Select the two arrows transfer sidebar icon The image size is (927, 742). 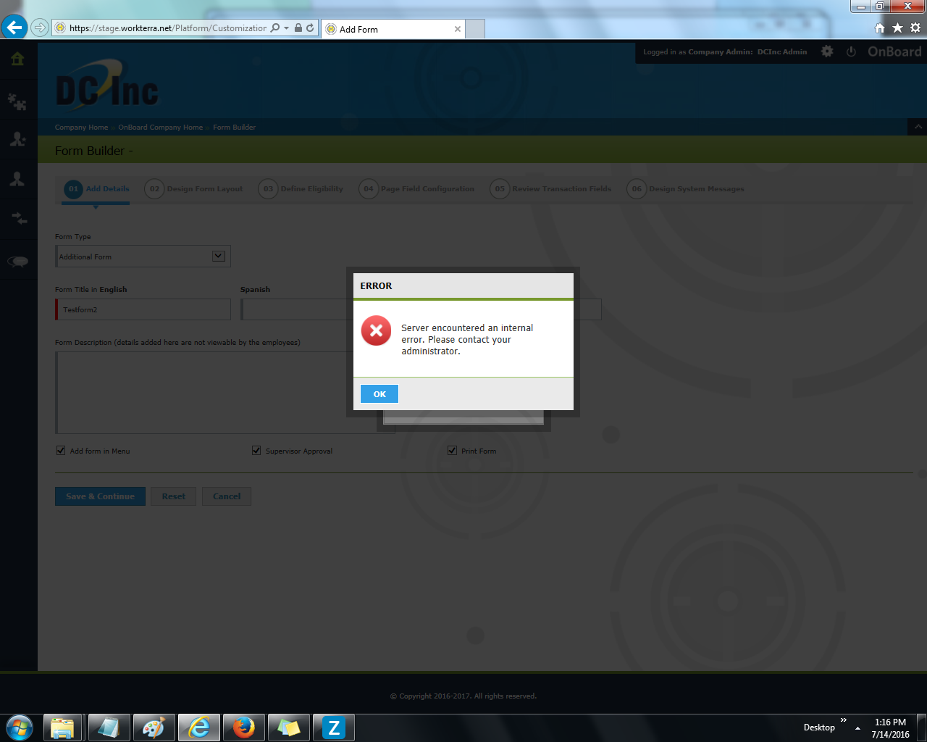(x=17, y=218)
